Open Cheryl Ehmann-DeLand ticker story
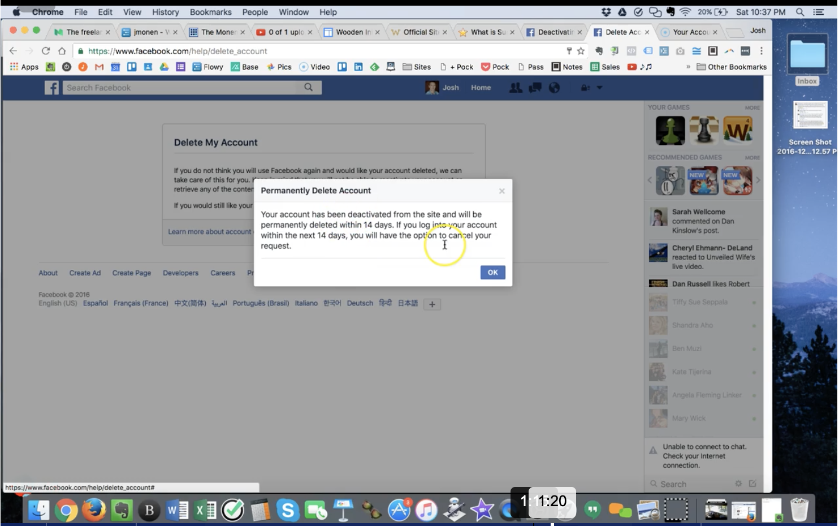Screen dimensions: 839x526 tap(704, 257)
